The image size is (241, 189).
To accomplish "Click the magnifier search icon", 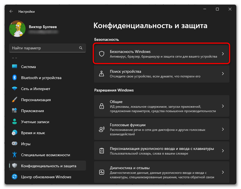I will [81, 48].
